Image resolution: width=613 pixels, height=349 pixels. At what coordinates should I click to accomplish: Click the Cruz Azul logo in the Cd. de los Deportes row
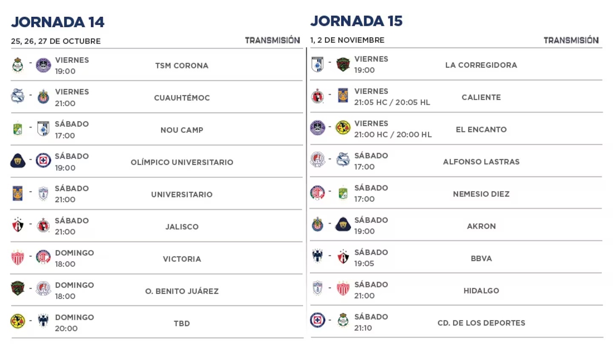point(318,320)
